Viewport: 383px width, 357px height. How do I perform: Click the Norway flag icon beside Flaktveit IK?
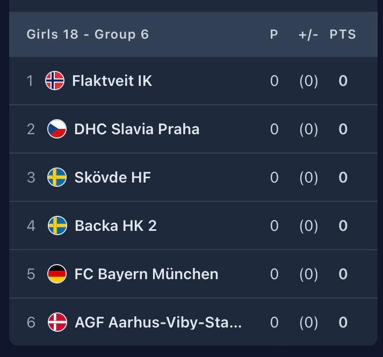(55, 81)
